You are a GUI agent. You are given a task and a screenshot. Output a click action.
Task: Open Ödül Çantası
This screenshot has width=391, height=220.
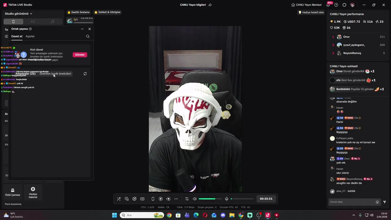coord(13,192)
